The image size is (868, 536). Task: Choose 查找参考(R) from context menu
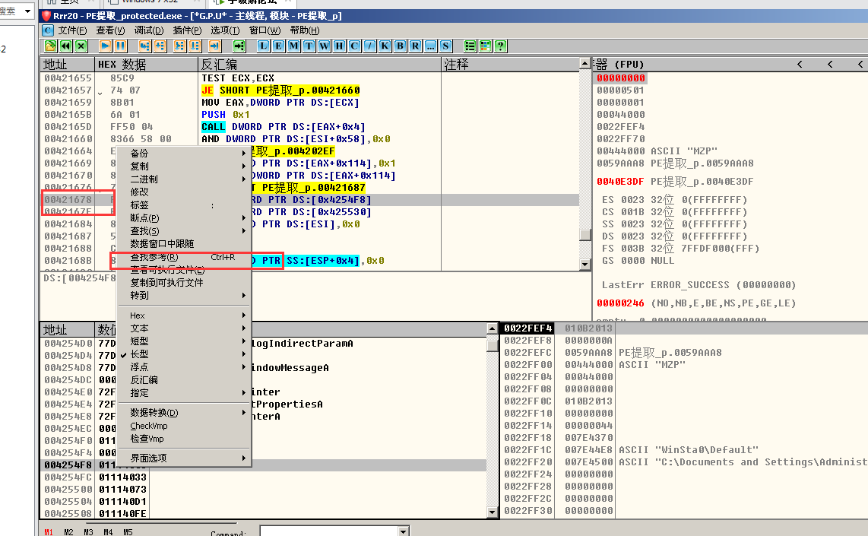point(183,257)
